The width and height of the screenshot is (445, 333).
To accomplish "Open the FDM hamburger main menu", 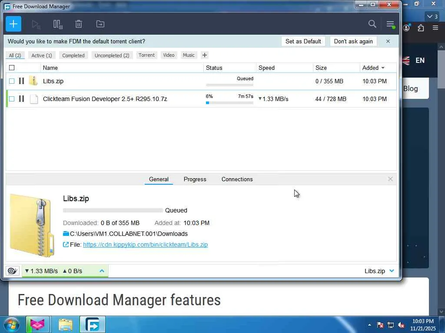I will (391, 24).
